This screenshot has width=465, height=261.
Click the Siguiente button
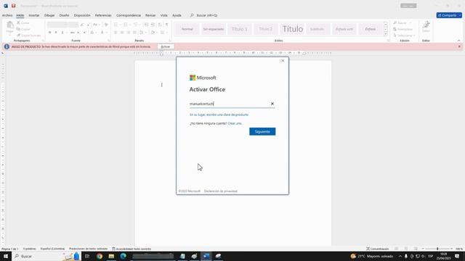(262, 131)
